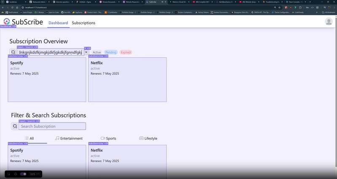Click the zoom magnifier icon in the address bar
Screen dimensions: 337x179
coord(275,7)
